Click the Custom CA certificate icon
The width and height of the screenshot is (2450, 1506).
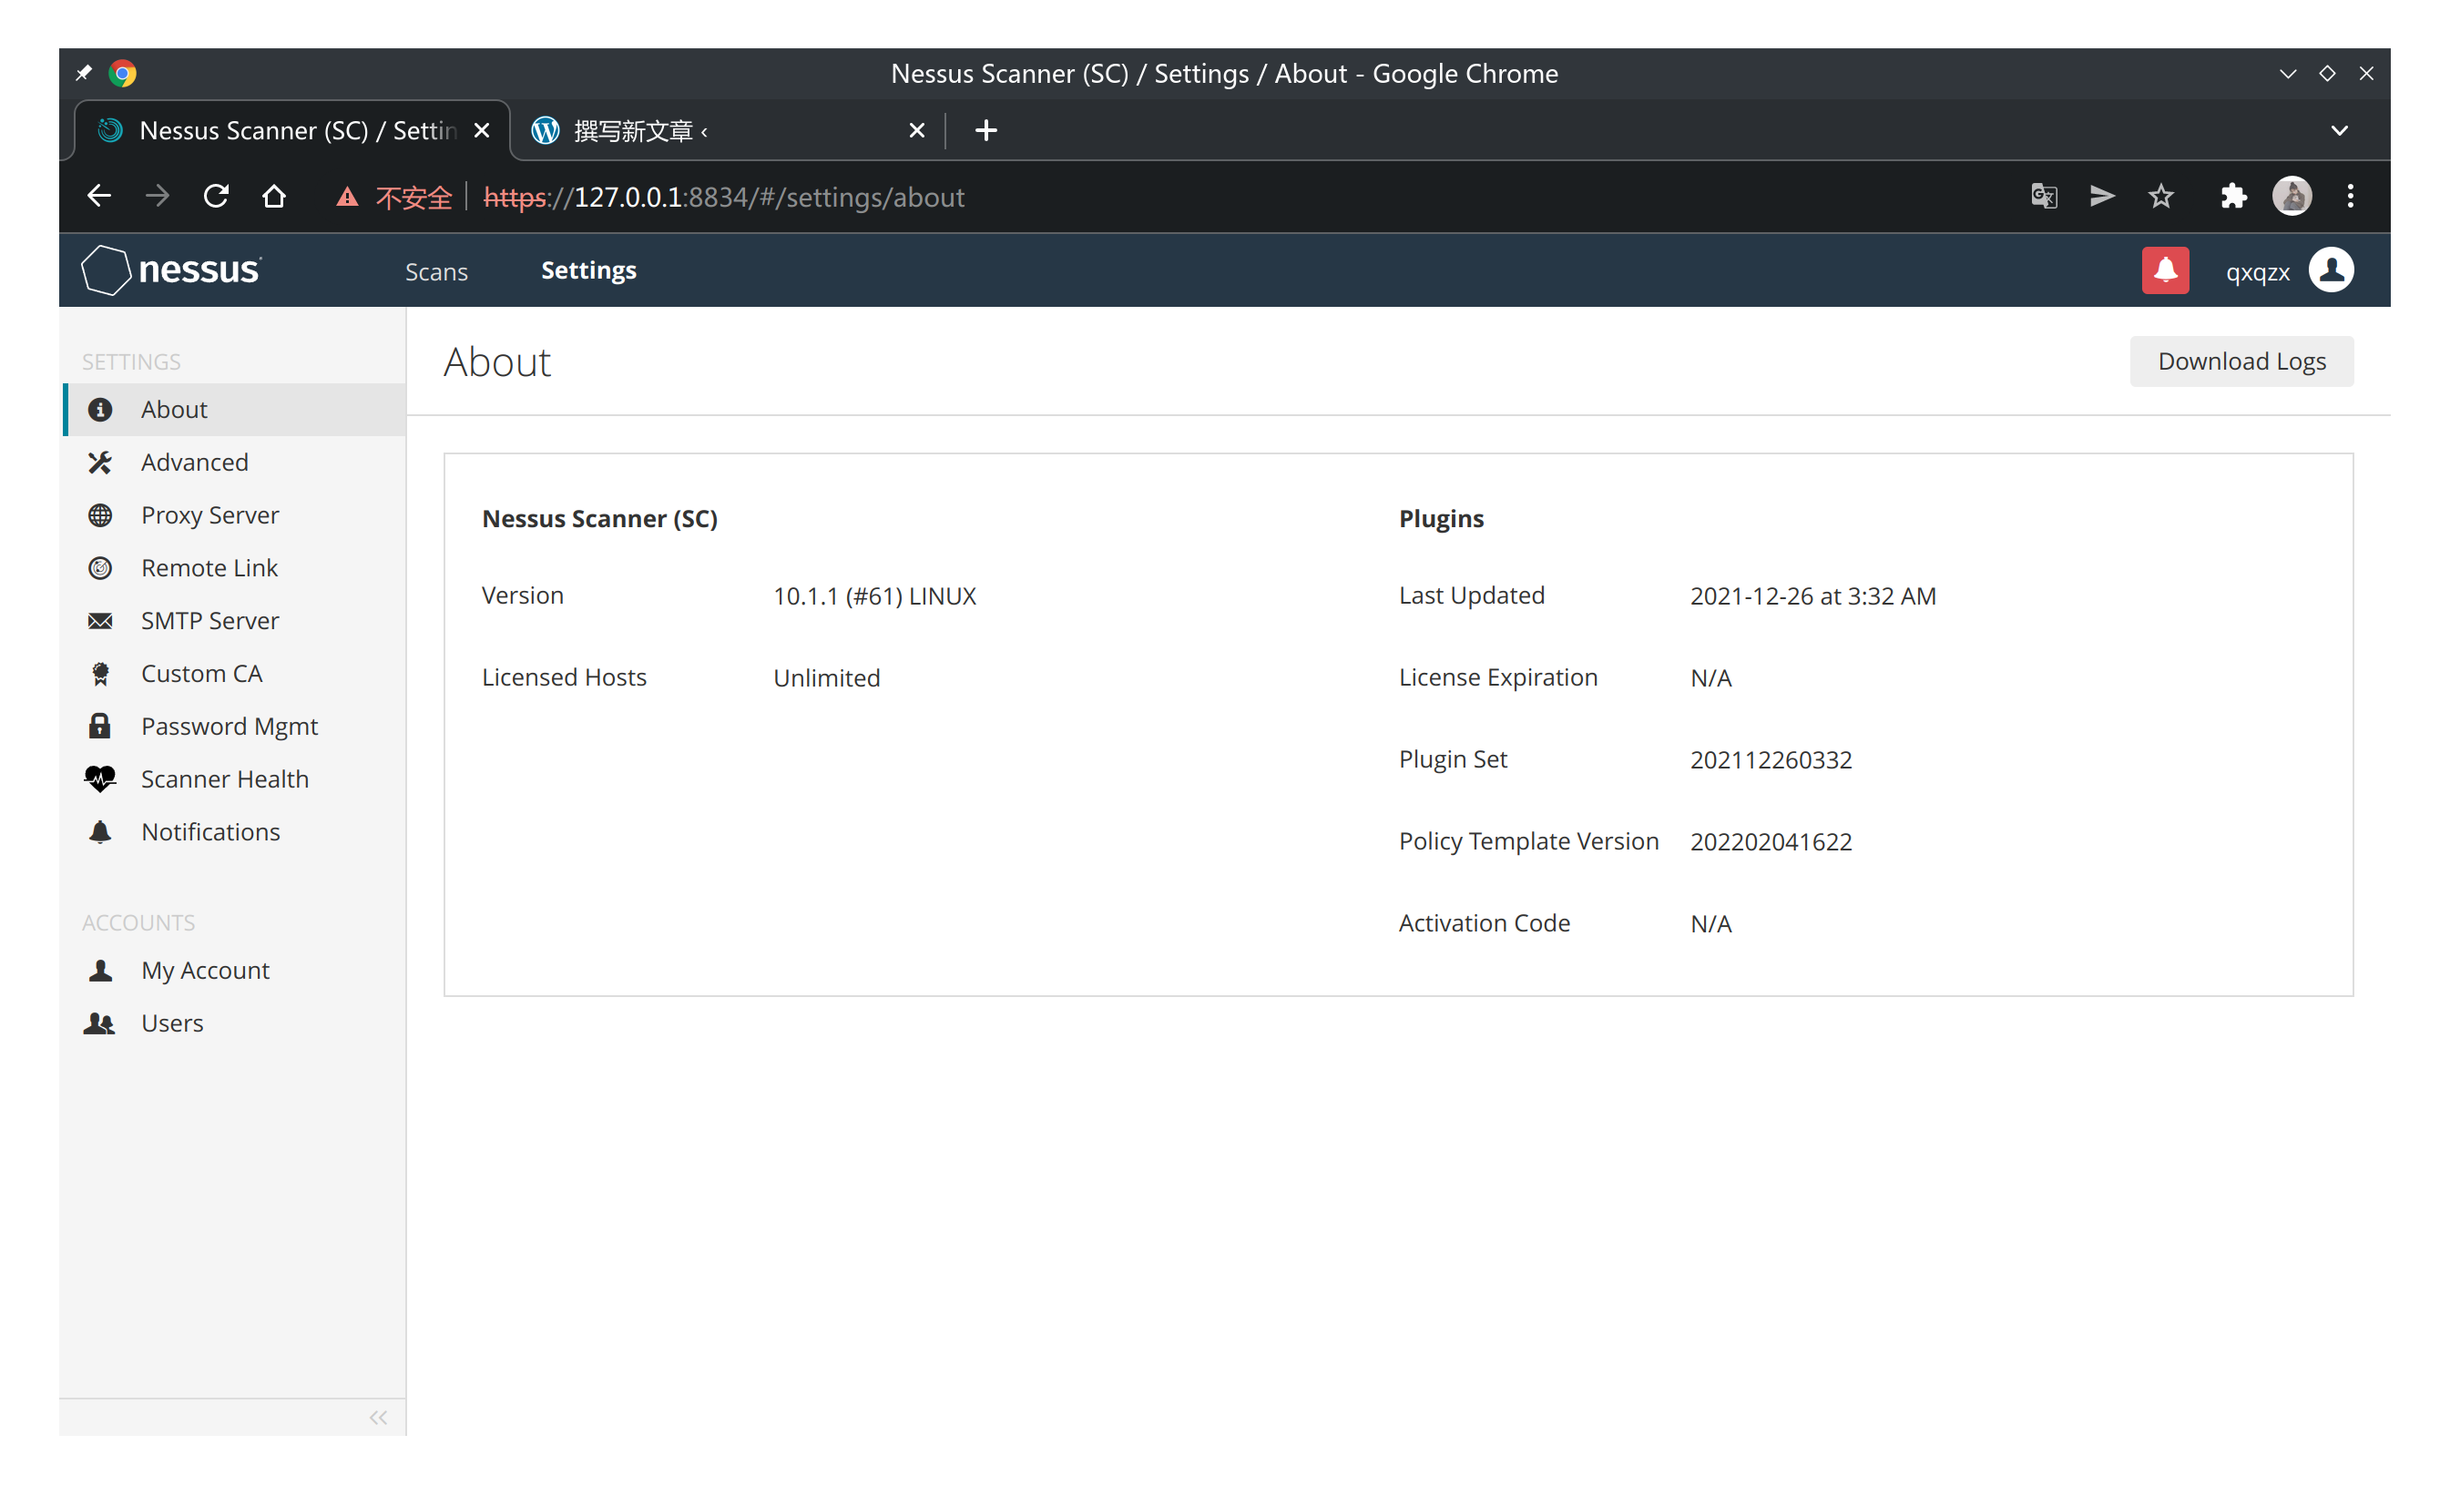click(99, 673)
